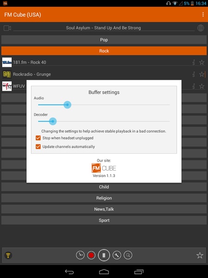Tap the Rockradio station logo
The height and width of the screenshot is (278, 208).
(7, 74)
